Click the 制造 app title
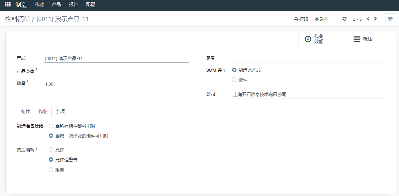Image resolution: width=399 pixels, height=196 pixels. coord(21,4)
